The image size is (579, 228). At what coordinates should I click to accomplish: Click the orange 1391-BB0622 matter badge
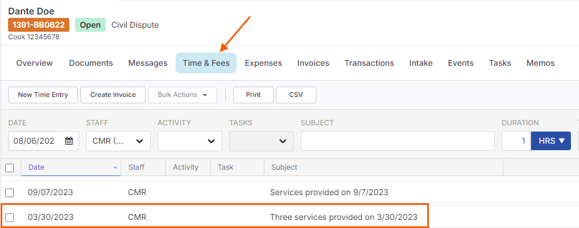point(39,25)
